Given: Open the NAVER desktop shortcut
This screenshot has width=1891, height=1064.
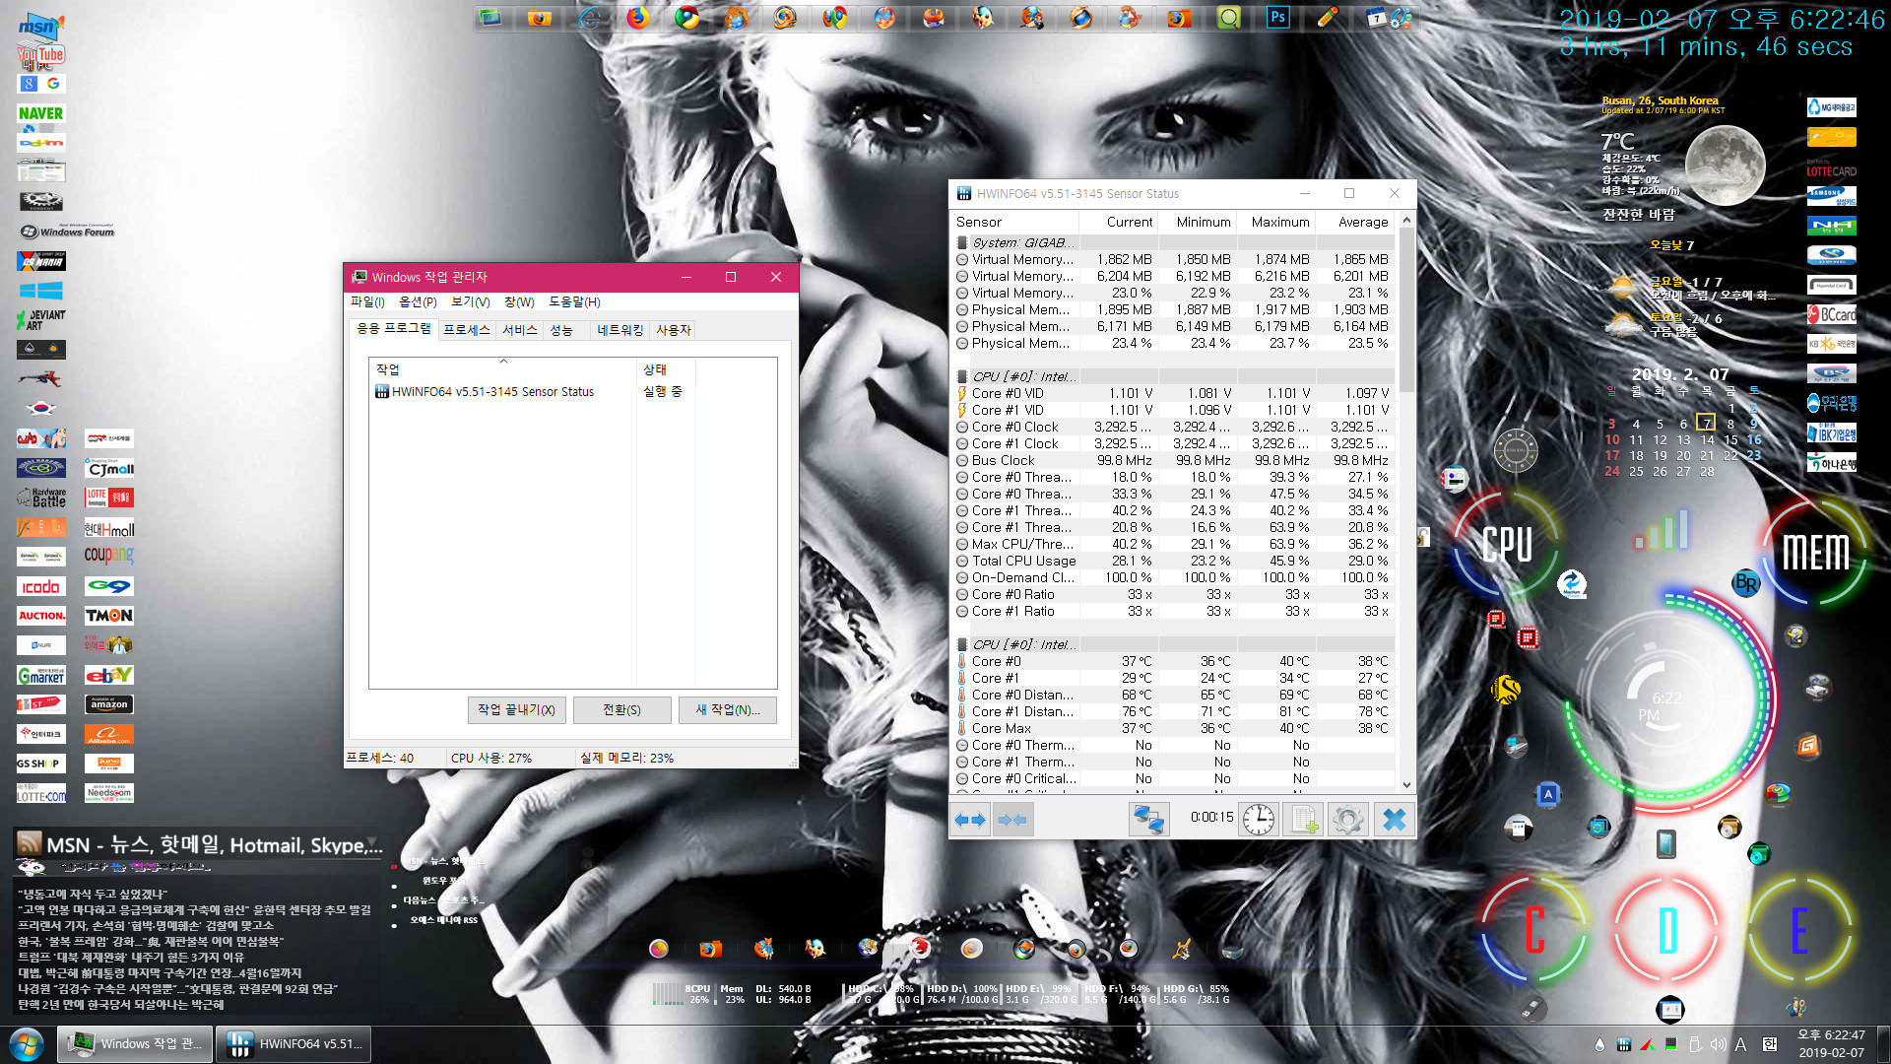Looking at the screenshot, I should tap(40, 113).
